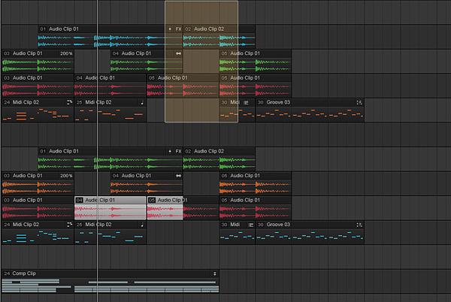The image size is (451, 302).
Task: Toggle the FX badge on the green clip 01
Action: (x=178, y=151)
